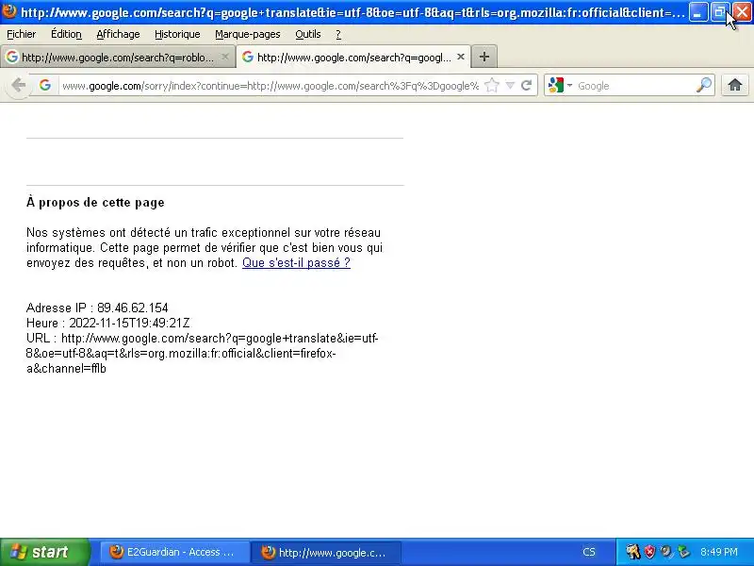Open the ? help menu
The image size is (754, 566).
[338, 34]
